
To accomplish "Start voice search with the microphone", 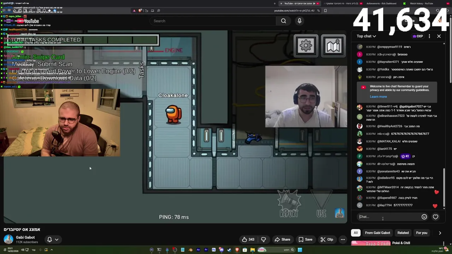I will click(x=299, y=21).
